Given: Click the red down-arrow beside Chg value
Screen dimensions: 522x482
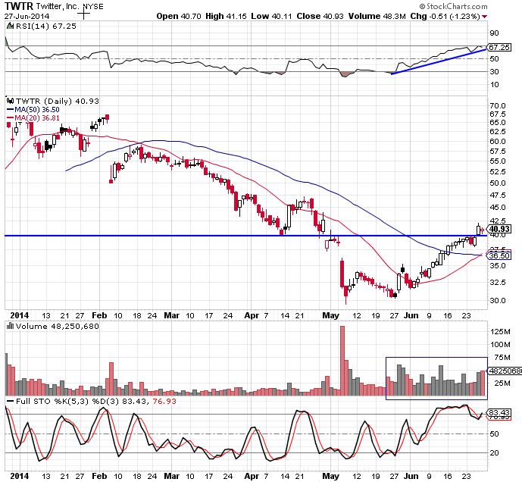Looking at the screenshot, I should click(x=484, y=17).
